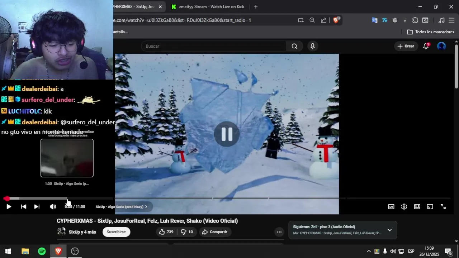
Task: Click the share page icon in address bar
Action: (x=323, y=20)
